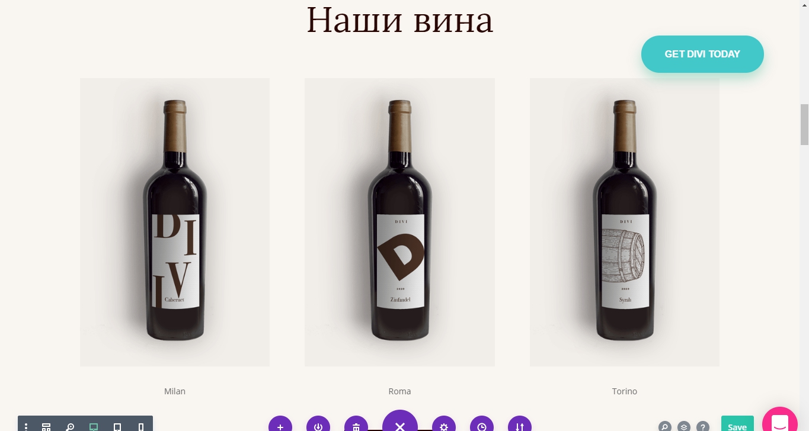Select phone preview mode

click(x=141, y=426)
